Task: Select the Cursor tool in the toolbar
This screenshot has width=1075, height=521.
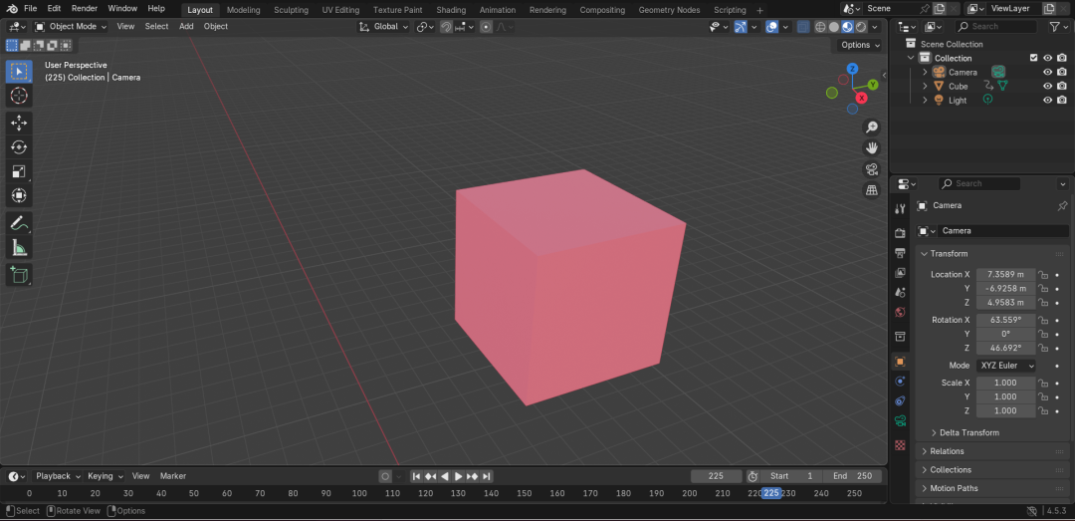Action: [x=19, y=96]
